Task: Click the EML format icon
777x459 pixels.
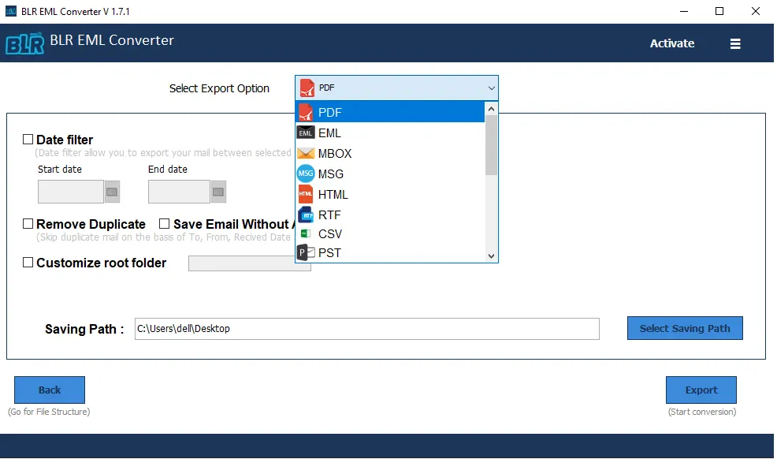Action: [x=306, y=132]
